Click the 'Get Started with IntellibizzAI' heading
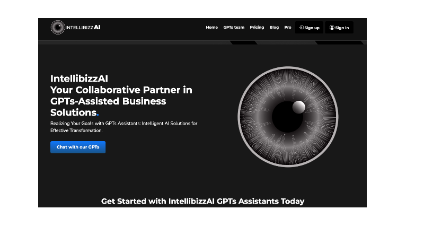This screenshot has width=424, height=244. tap(202, 201)
